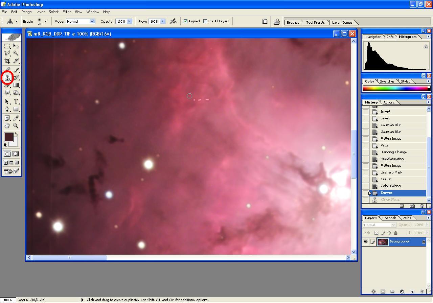Expand the Opacity slider arrow
The width and height of the screenshot is (433, 303).
pos(129,21)
